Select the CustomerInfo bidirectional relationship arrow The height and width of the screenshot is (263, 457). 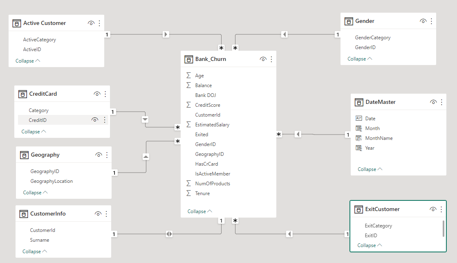169,234
